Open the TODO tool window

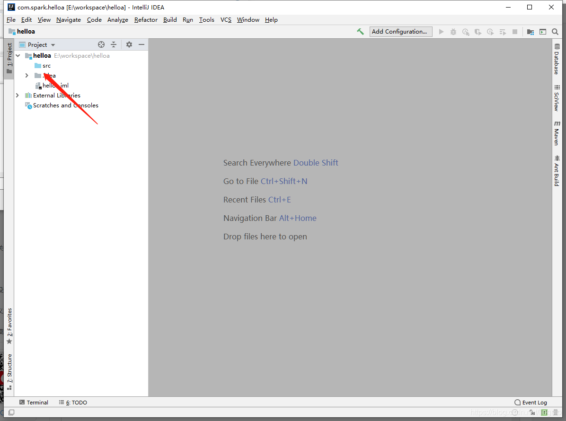(x=73, y=402)
